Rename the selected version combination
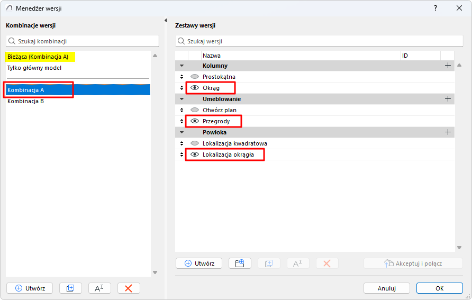Screen dimensions: 472x300 99,288
